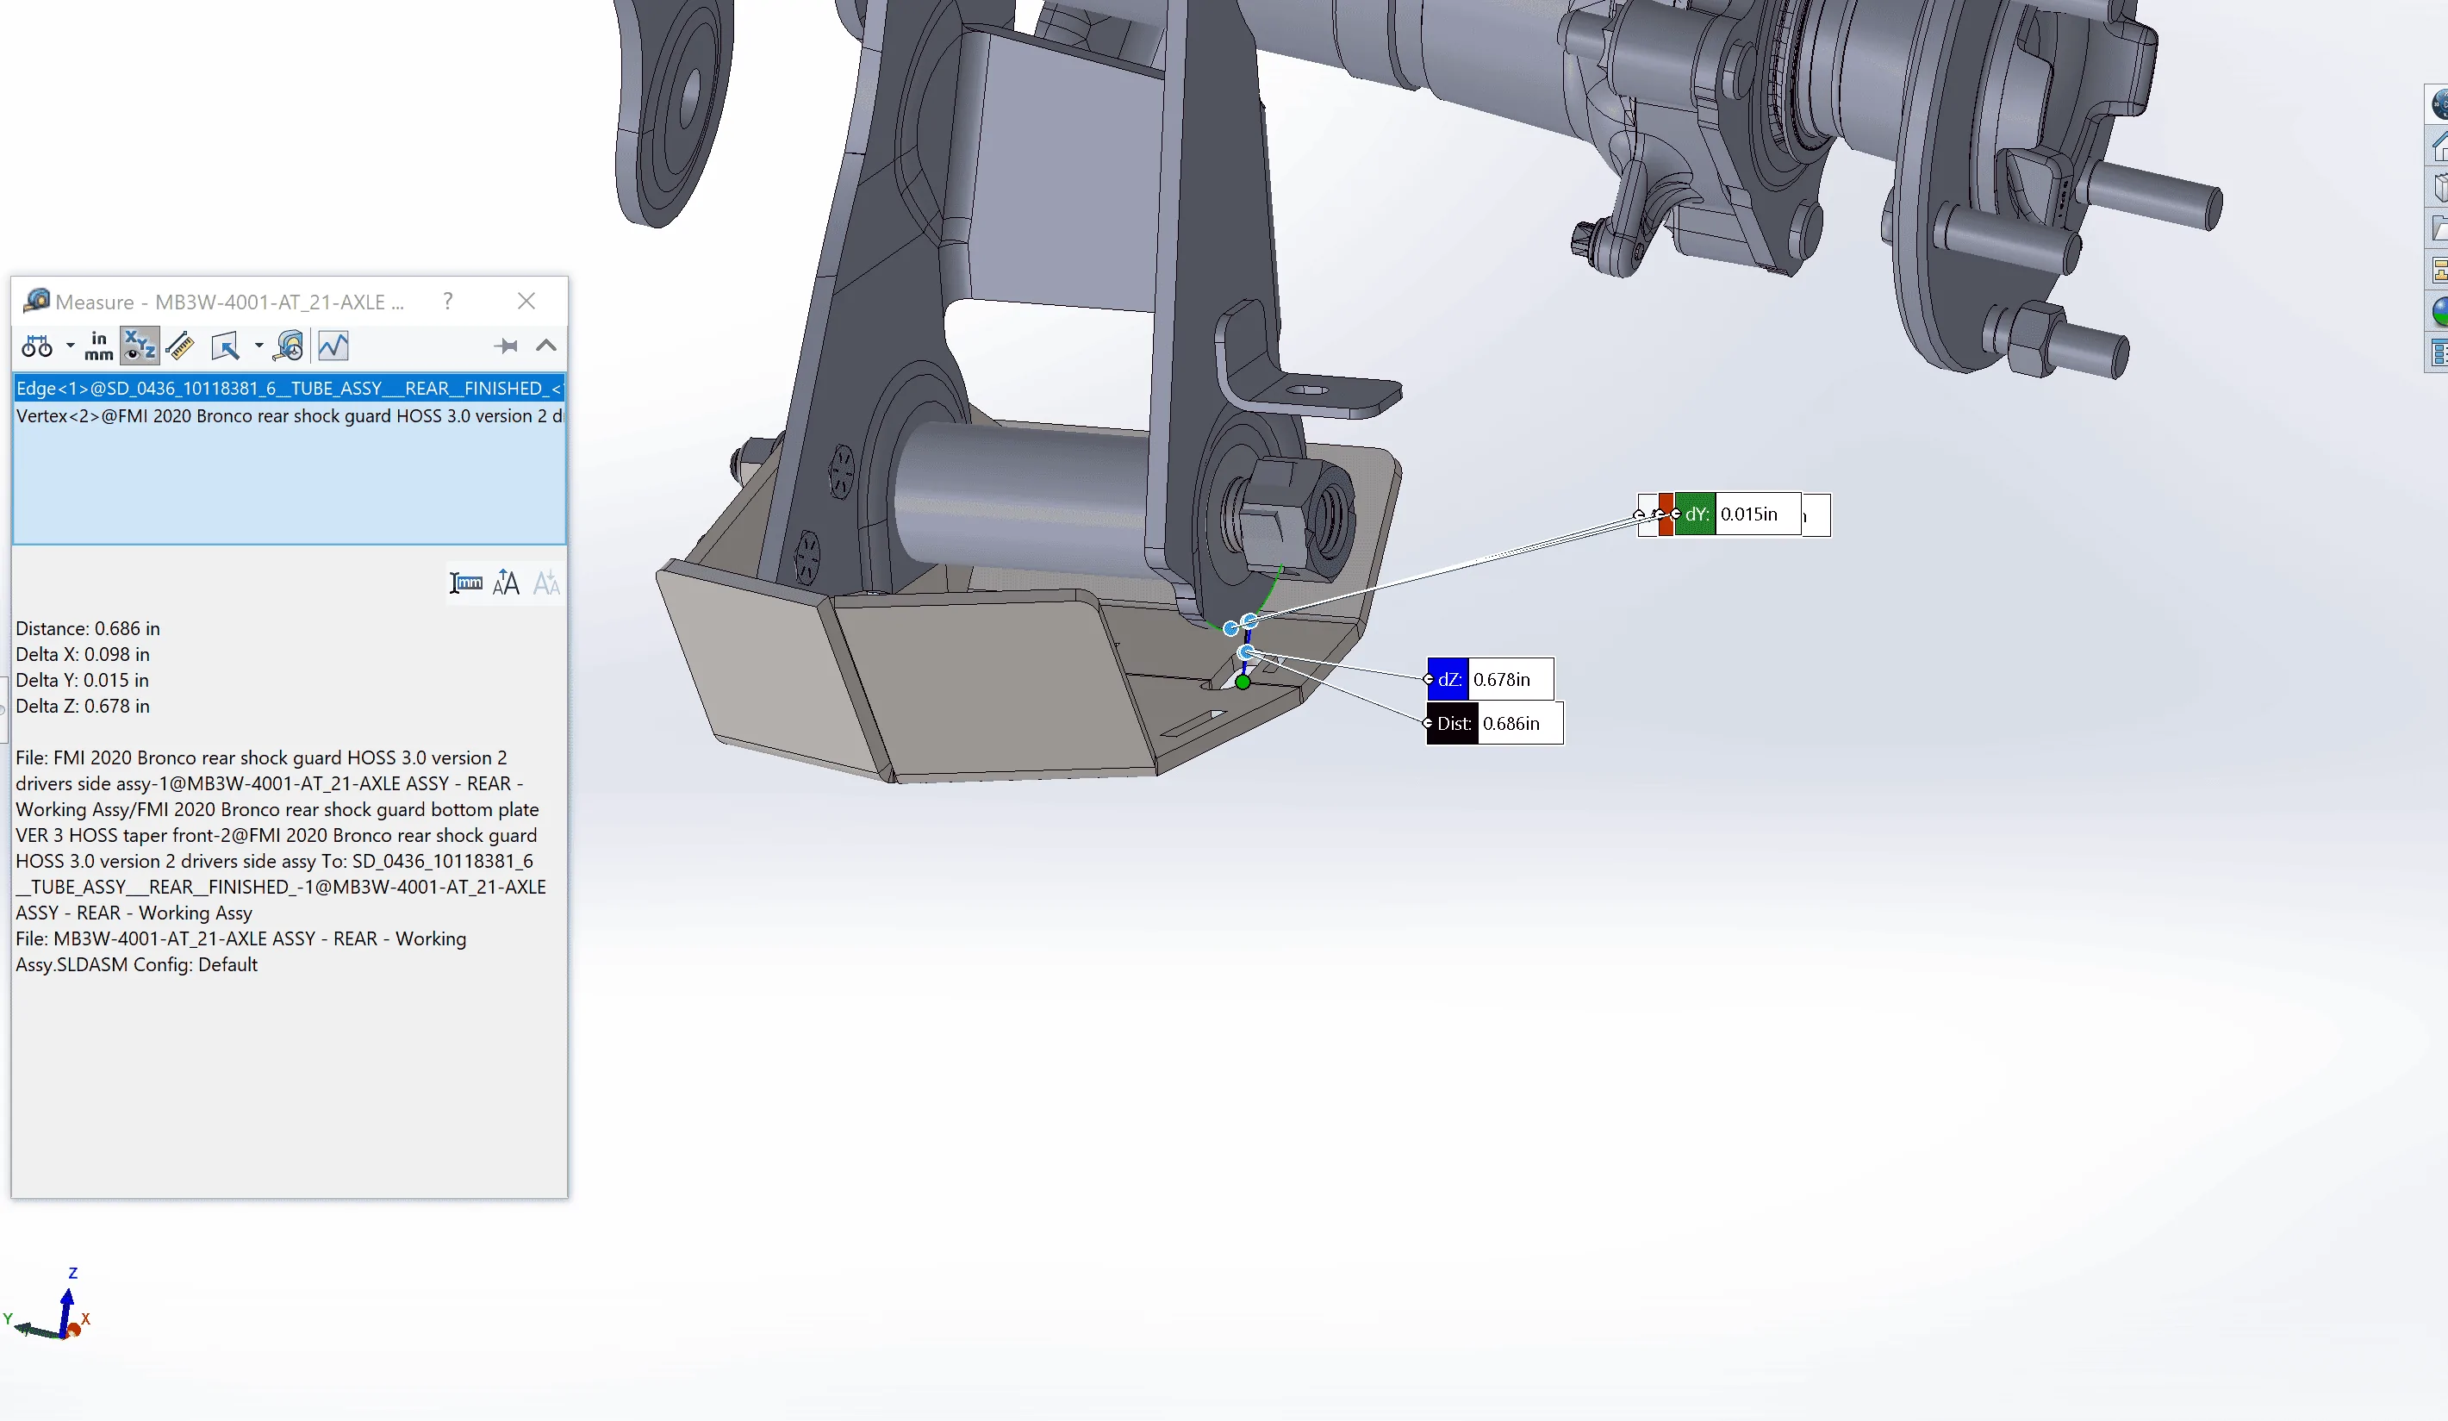Toggle Point-to-Point measurement mode
Image resolution: width=2448 pixels, height=1421 pixels.
tap(180, 346)
